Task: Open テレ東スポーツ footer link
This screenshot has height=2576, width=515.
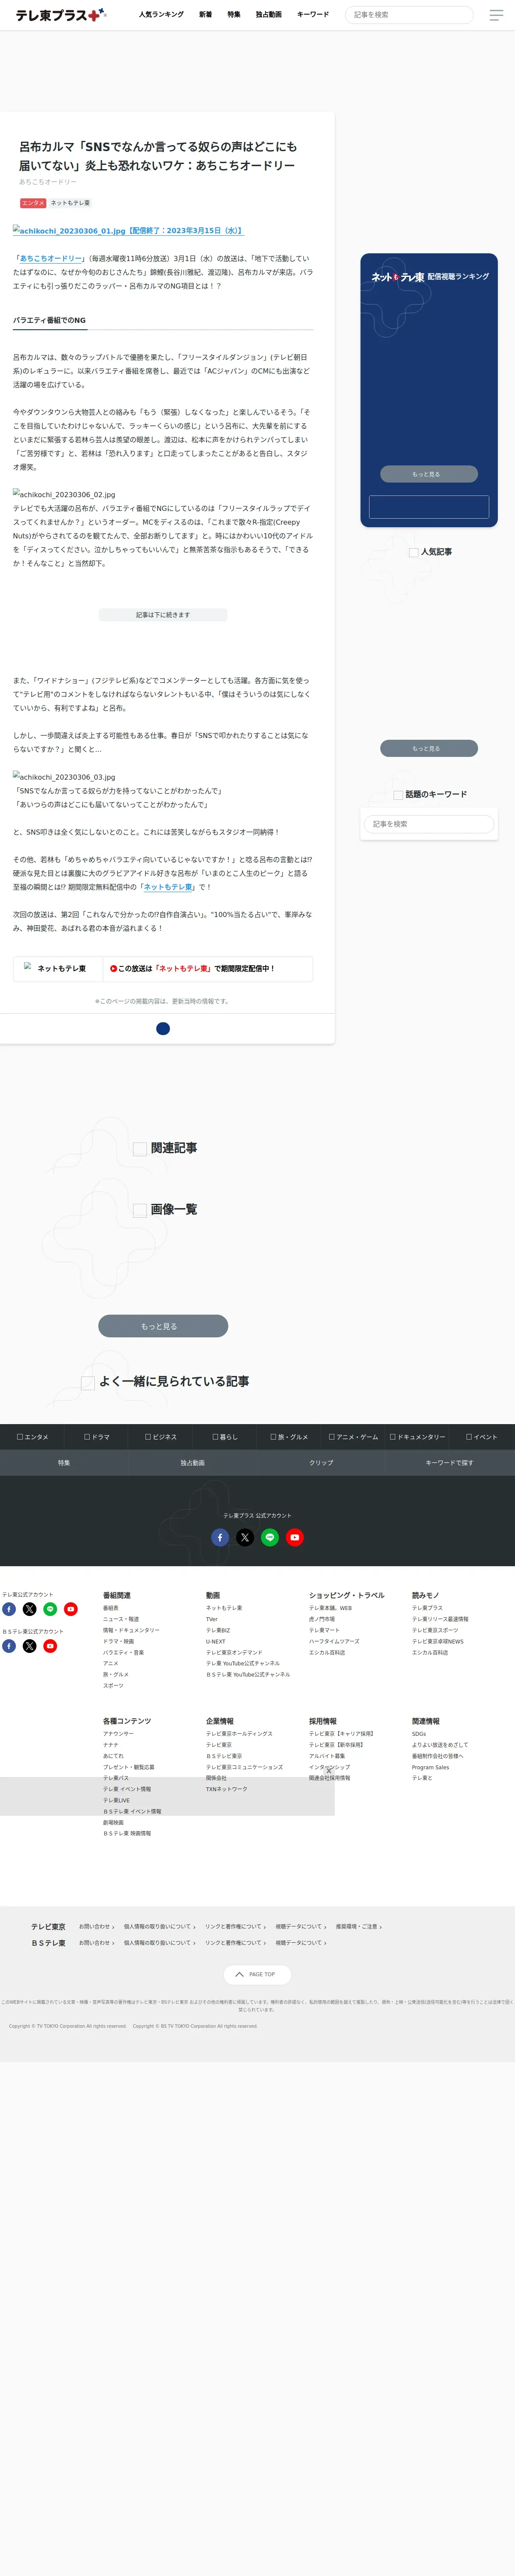Action: (x=435, y=1630)
